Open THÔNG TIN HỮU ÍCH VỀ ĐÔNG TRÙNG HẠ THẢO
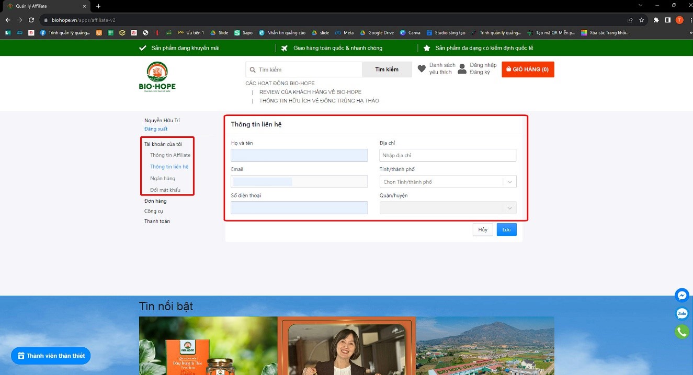 pos(319,101)
